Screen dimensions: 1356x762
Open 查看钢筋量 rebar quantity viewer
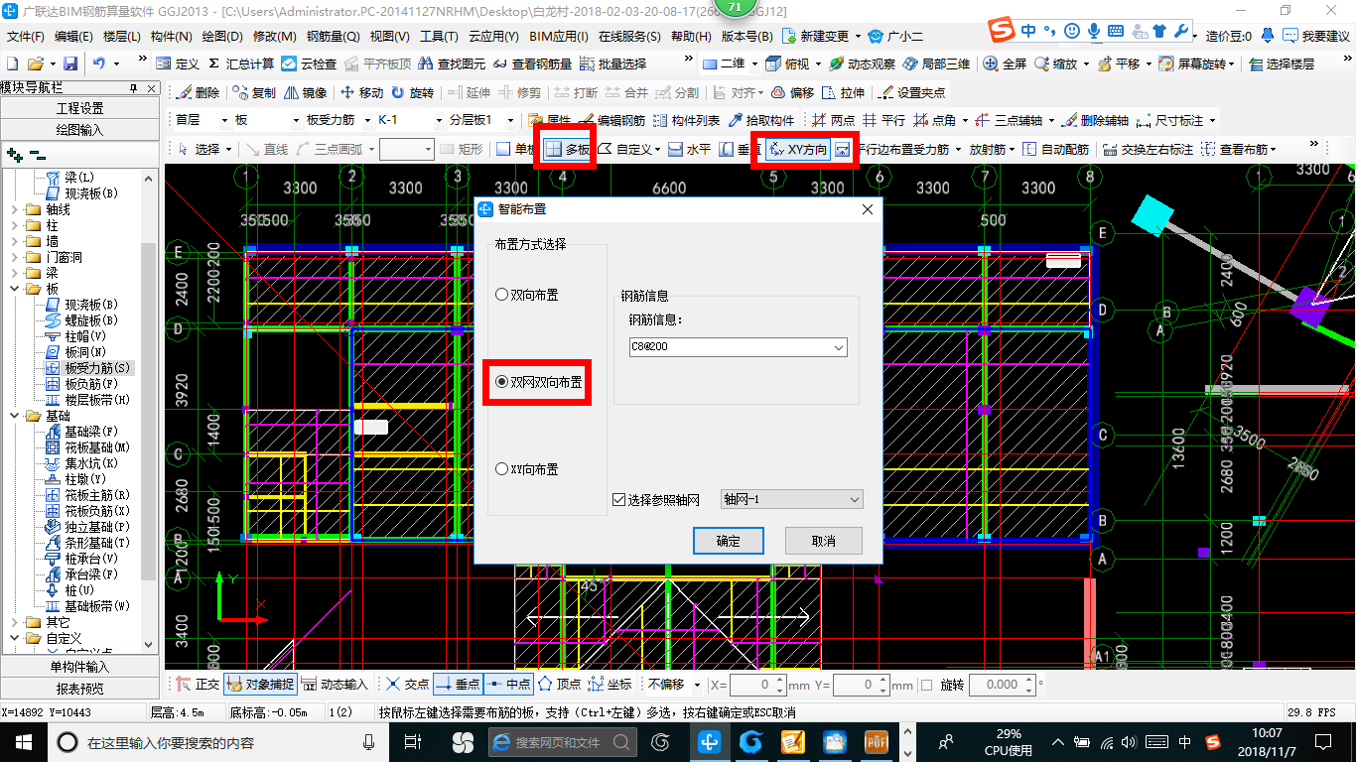(532, 63)
